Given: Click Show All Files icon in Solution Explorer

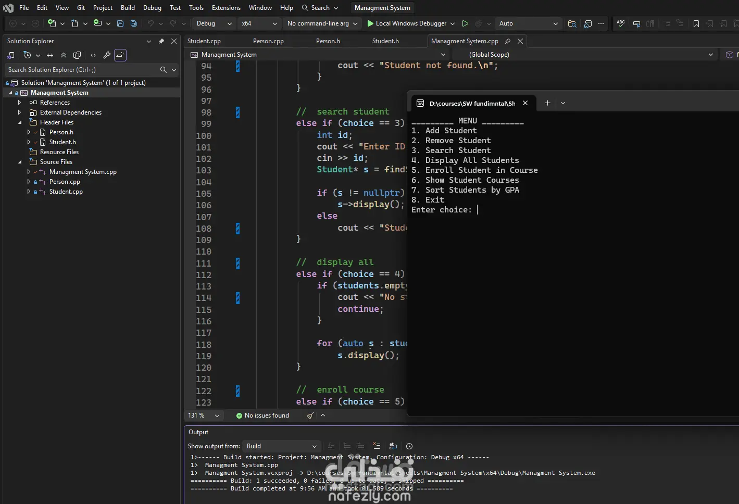Looking at the screenshot, I should pos(77,55).
